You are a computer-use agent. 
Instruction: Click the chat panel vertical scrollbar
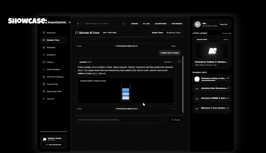point(183,84)
